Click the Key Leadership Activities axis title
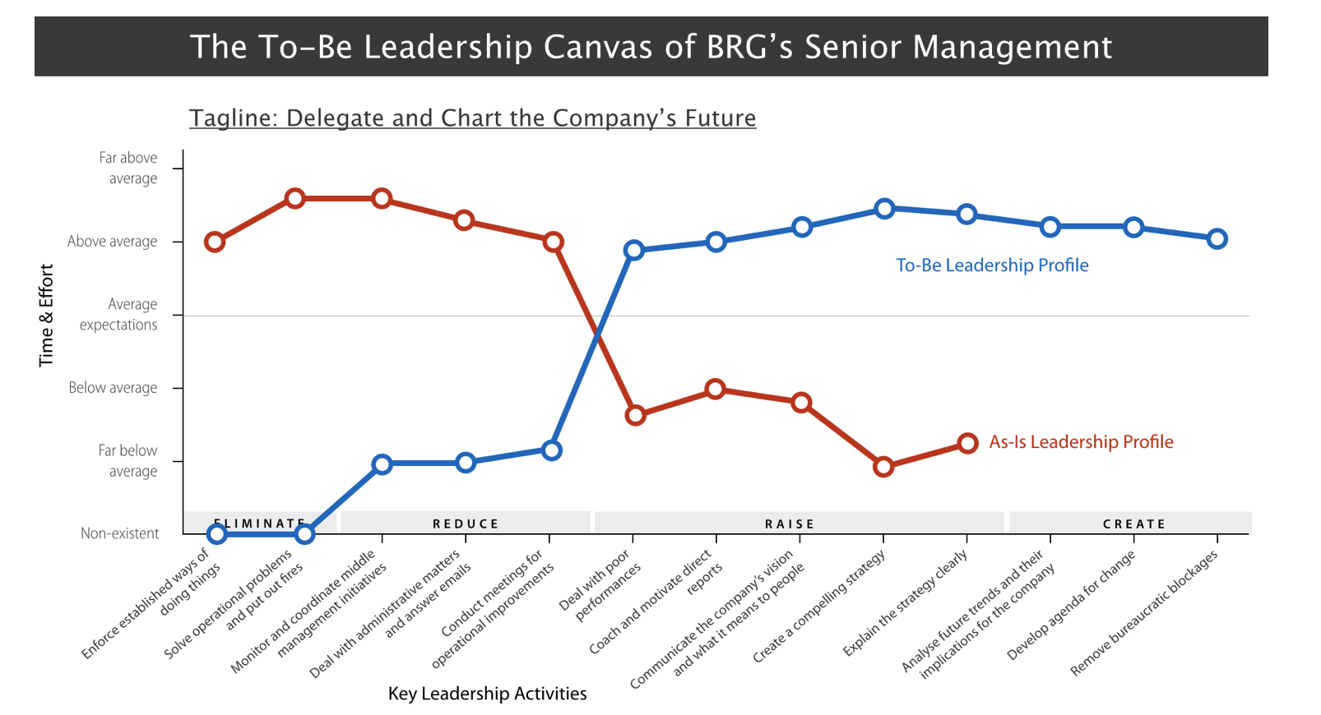This screenshot has height=715, width=1321. point(487,694)
